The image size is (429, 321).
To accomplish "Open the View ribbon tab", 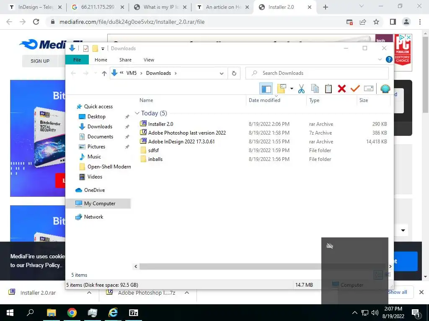I will click(x=149, y=60).
